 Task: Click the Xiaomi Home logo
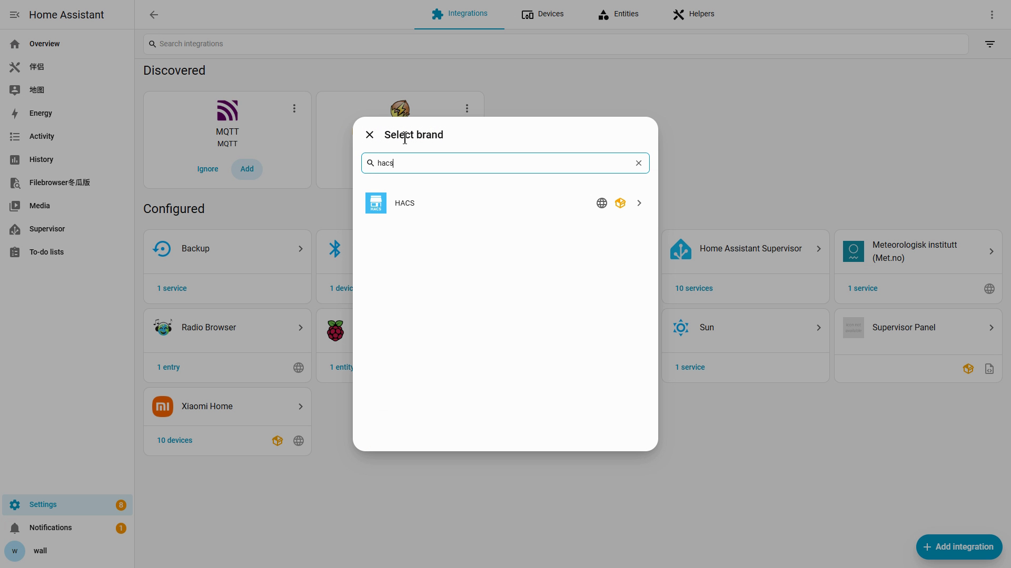tap(163, 407)
